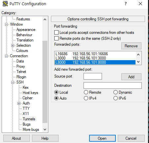Select the Local radio button
The image size is (149, 143).
pos(56,92)
